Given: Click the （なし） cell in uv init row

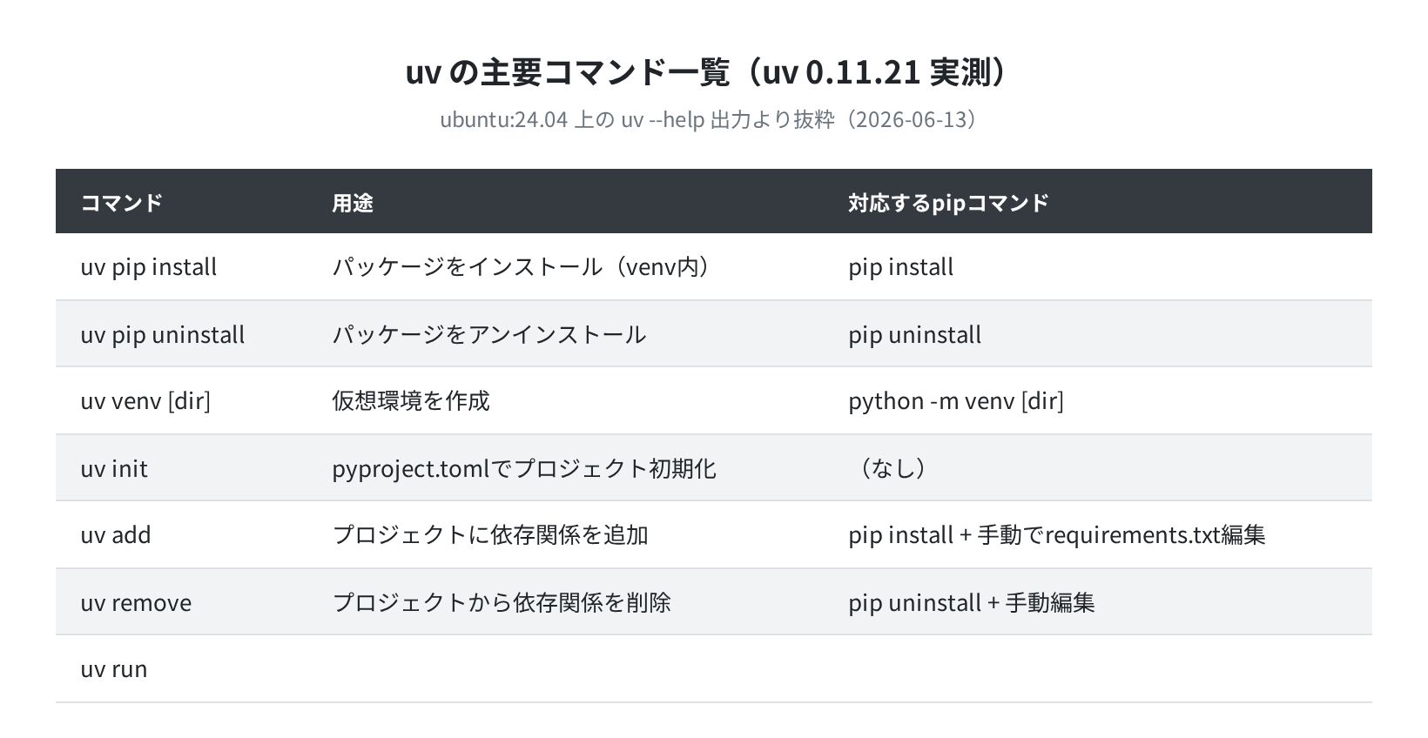Looking at the screenshot, I should pos(892,468).
